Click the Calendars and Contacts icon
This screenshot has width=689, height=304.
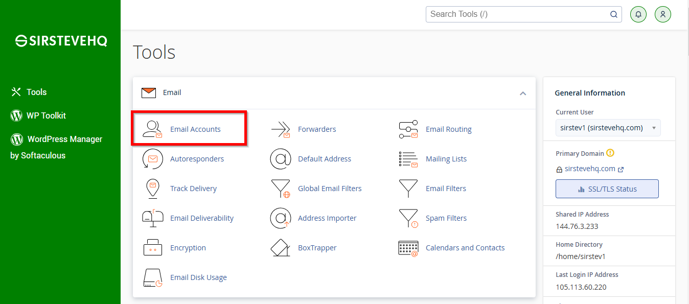408,248
